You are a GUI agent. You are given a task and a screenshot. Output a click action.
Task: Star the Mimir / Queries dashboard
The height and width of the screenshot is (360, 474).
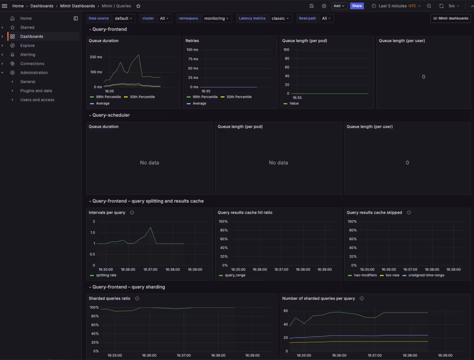[x=138, y=6]
